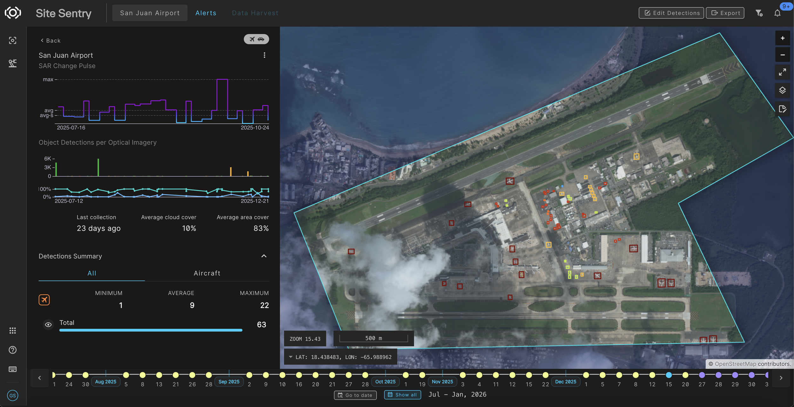The width and height of the screenshot is (794, 407).
Task: Switch to the Aircraft tab
Action: [207, 273]
